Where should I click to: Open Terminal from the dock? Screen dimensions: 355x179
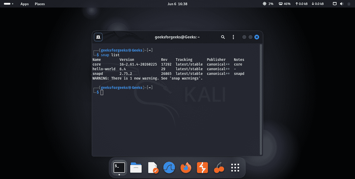[x=119, y=168]
